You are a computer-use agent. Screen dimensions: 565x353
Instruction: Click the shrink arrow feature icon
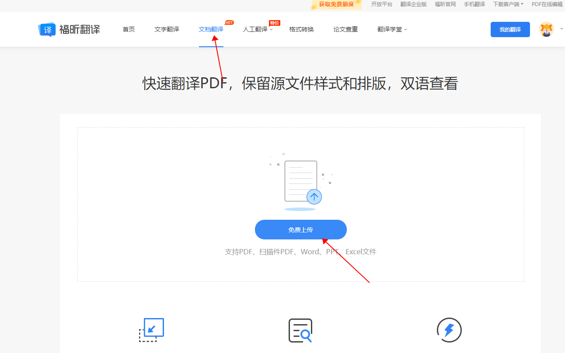tap(151, 330)
